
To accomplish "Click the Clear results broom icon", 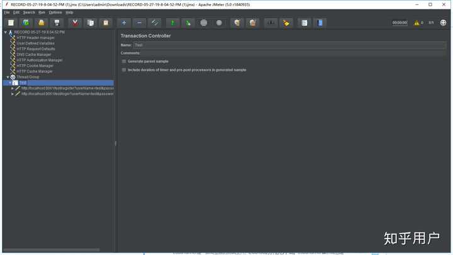I will coord(237,23).
